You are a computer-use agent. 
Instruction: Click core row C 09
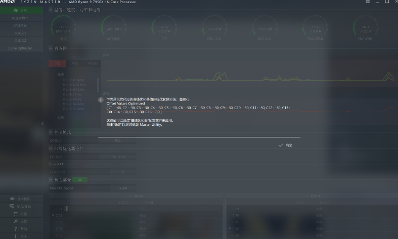pos(312,209)
